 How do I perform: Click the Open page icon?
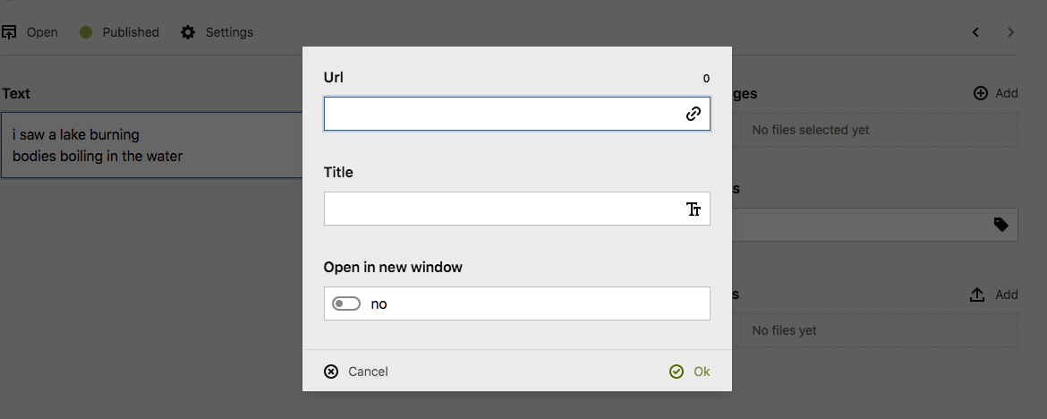(x=9, y=32)
